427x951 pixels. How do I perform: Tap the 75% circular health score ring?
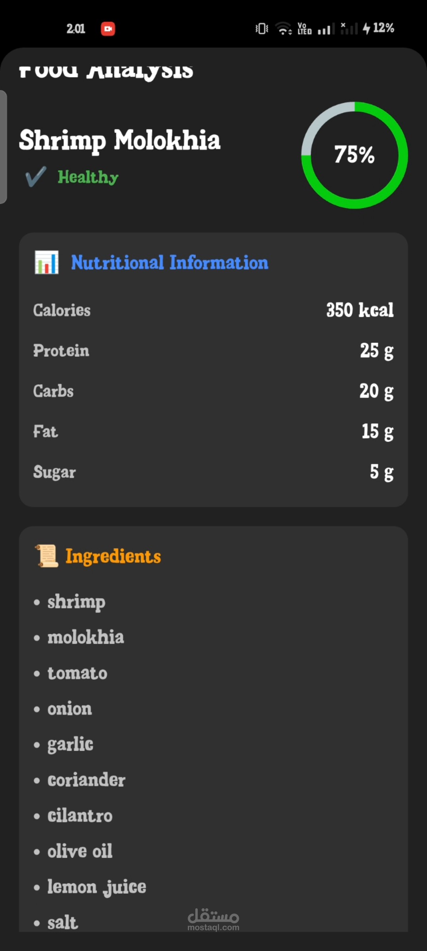[355, 155]
